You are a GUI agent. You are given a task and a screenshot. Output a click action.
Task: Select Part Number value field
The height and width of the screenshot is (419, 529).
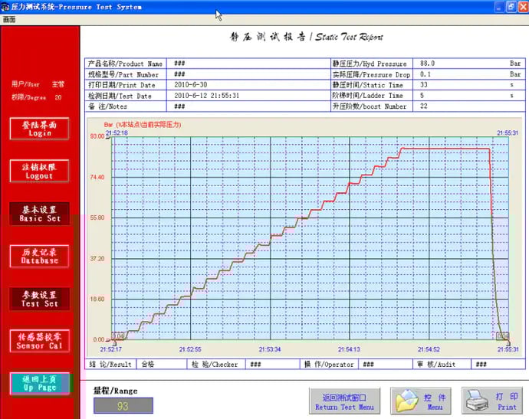pos(248,74)
